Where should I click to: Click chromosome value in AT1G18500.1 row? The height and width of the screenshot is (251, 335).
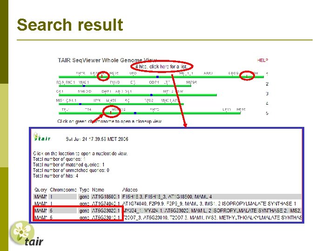point(51,197)
